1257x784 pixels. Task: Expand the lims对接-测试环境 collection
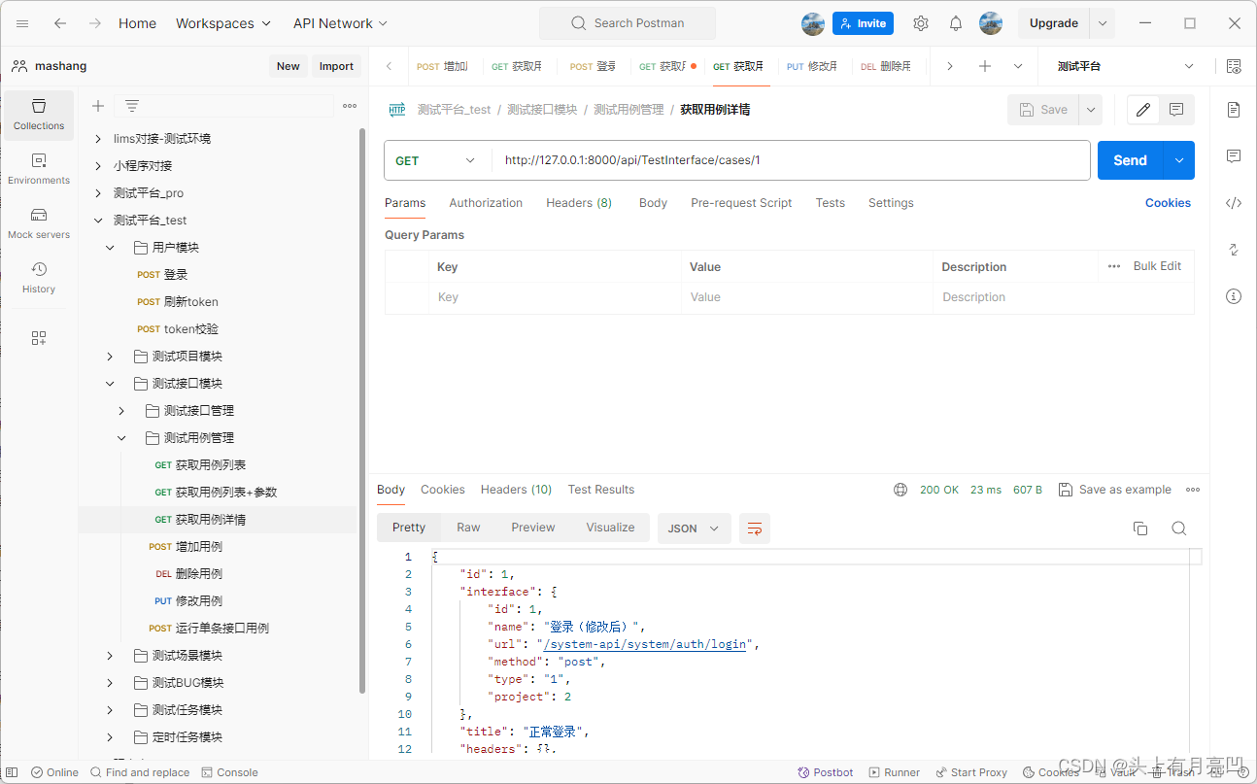pos(98,139)
